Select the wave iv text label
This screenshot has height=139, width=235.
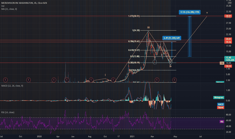(x=170, y=66)
